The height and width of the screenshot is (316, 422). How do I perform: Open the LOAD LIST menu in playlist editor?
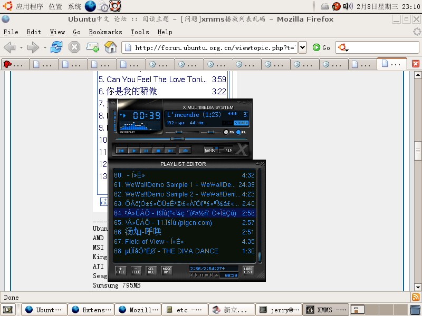[248, 270]
